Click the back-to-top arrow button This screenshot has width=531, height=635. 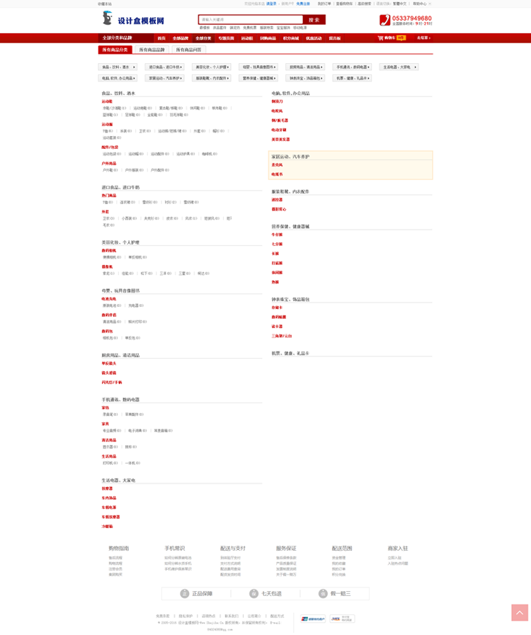519,612
